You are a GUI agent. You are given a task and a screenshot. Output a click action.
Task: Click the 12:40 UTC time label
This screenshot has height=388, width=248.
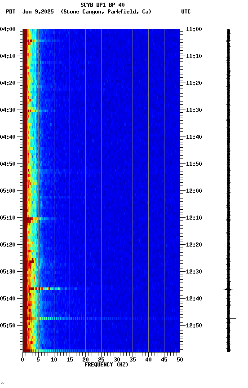tap(194, 299)
